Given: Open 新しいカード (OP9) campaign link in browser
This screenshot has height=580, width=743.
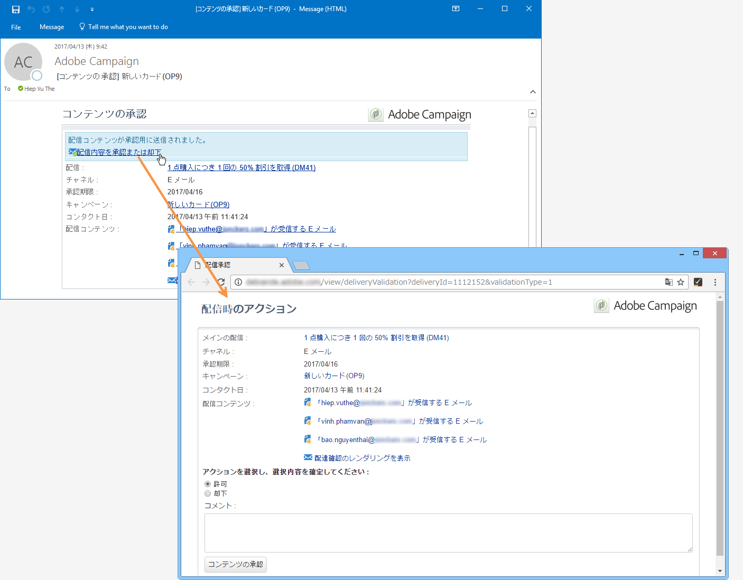Looking at the screenshot, I should pos(334,376).
